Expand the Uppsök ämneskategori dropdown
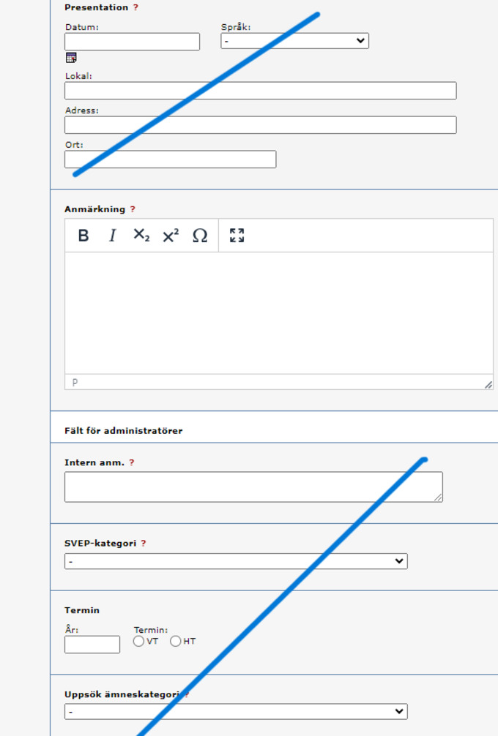498x736 pixels. click(236, 711)
